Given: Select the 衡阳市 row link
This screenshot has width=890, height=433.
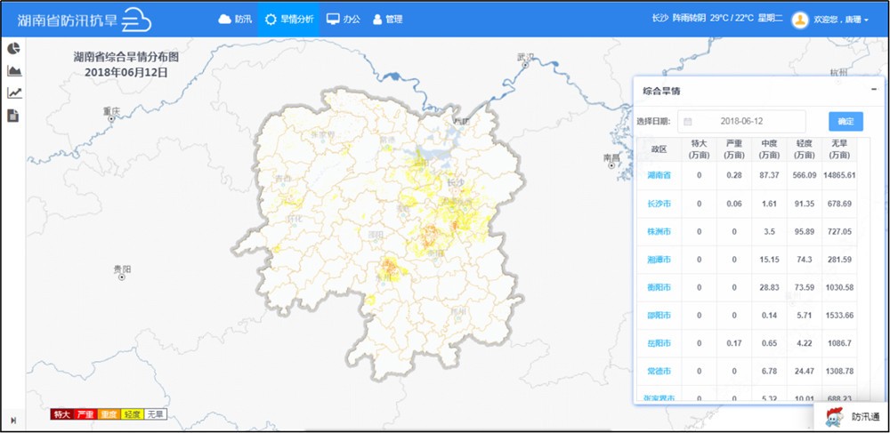Looking at the screenshot, I should pyautogui.click(x=659, y=287).
